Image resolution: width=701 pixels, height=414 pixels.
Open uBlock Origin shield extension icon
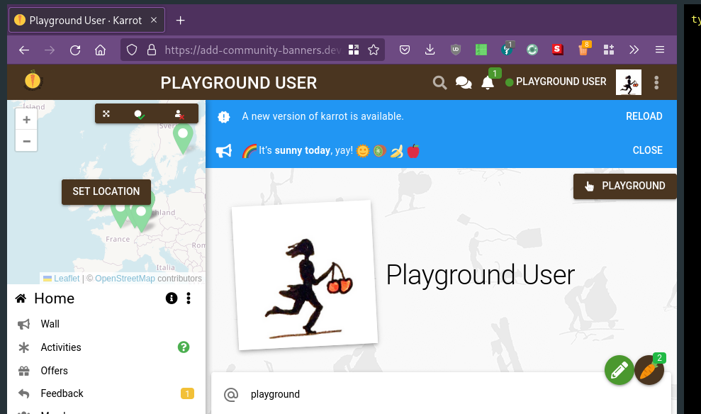pyautogui.click(x=456, y=50)
